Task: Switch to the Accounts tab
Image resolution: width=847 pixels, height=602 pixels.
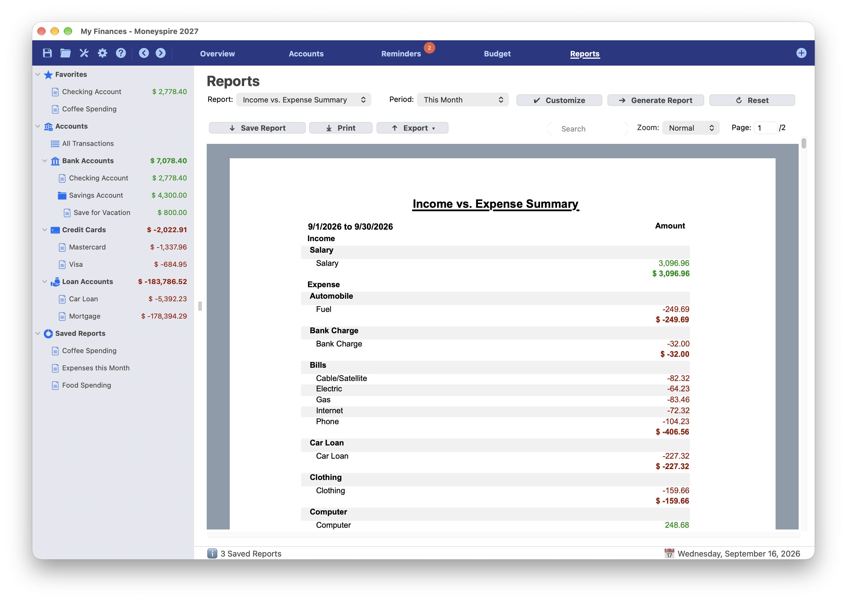Action: [x=306, y=54]
